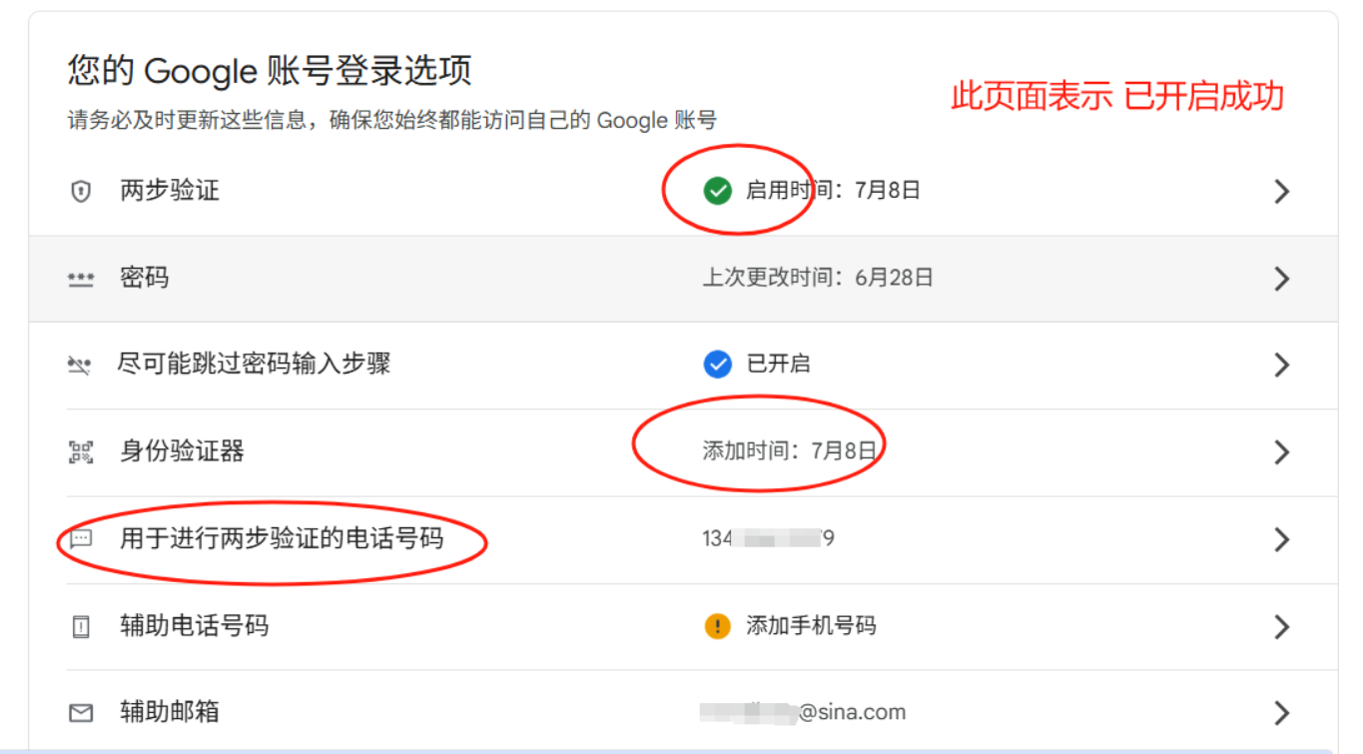Expand the 密码 row chevron
The image size is (1363, 754).
pyautogui.click(x=1282, y=279)
